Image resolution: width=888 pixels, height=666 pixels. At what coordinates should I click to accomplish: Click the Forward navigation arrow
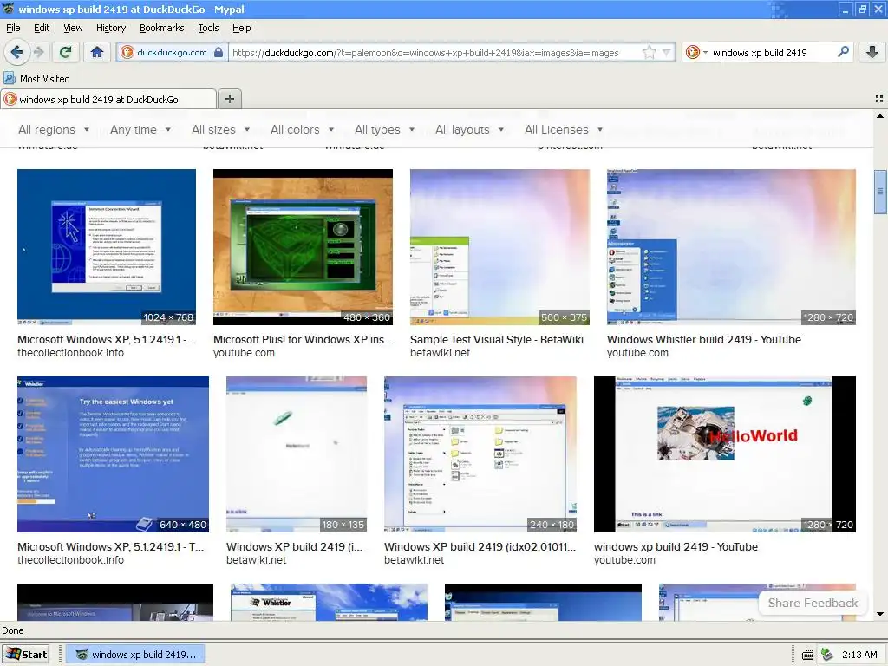[38, 53]
